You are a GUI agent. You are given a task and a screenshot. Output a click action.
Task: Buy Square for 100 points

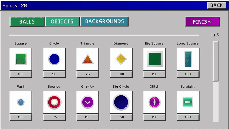tap(21, 74)
